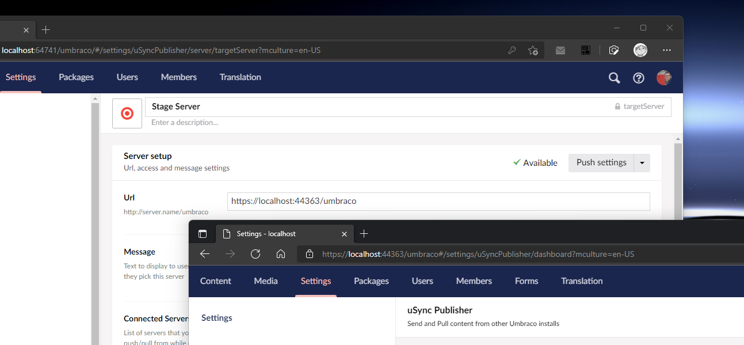Image resolution: width=744 pixels, height=345 pixels.
Task: Click the Push settings button
Action: 601,163
